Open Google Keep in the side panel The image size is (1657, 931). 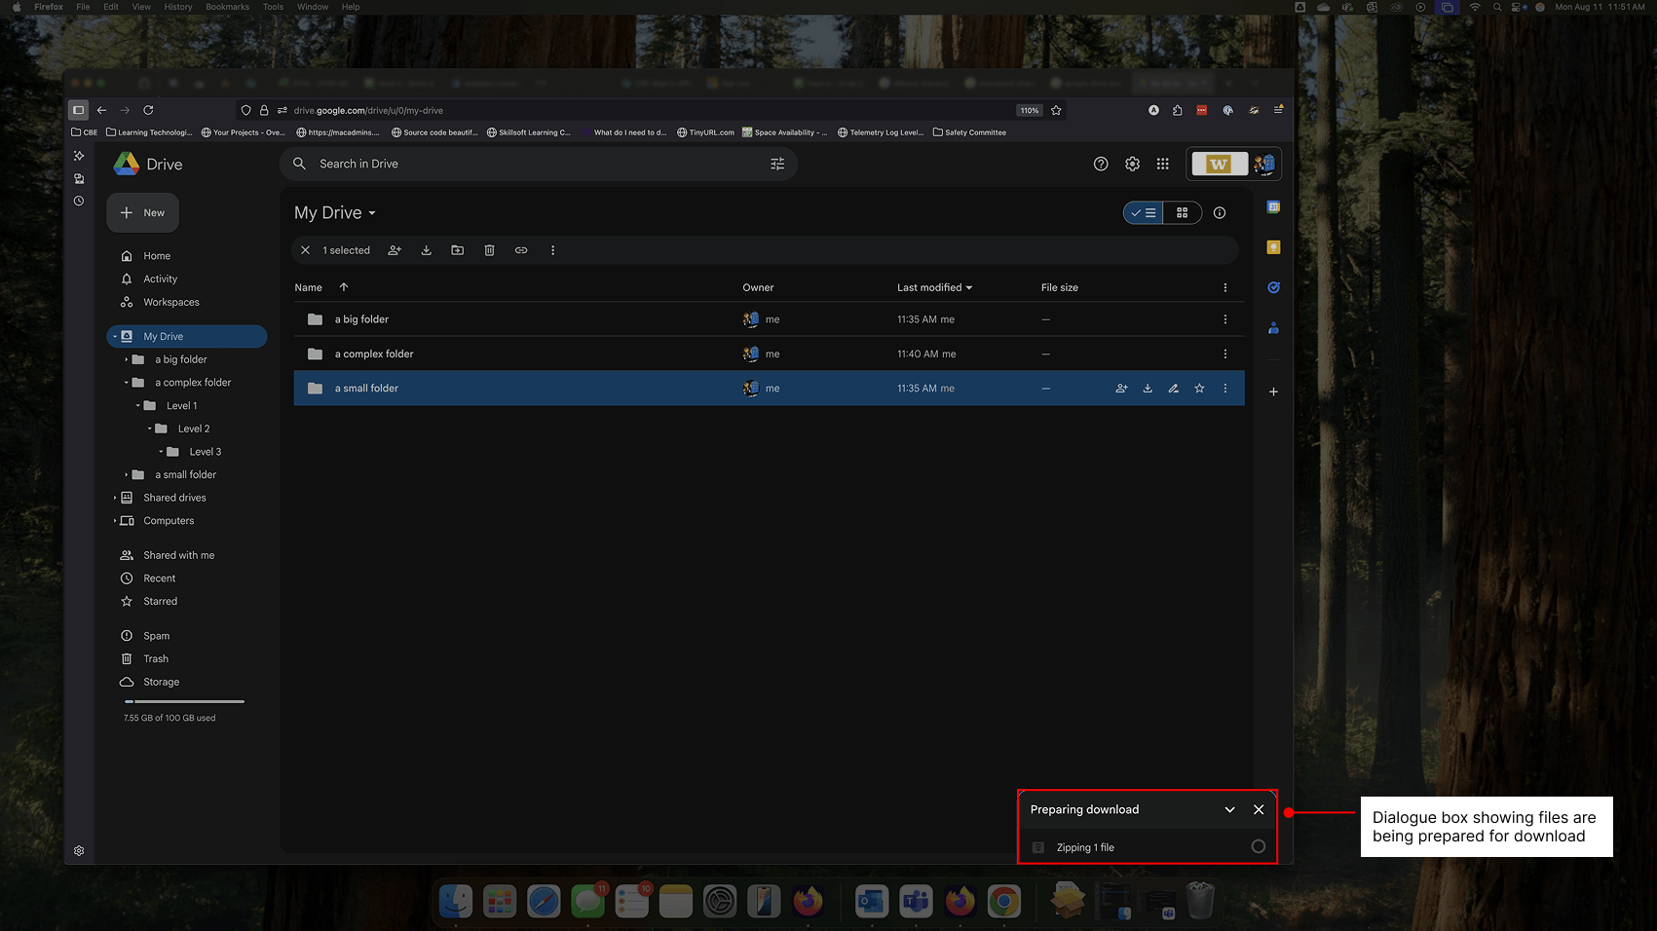[1273, 246]
